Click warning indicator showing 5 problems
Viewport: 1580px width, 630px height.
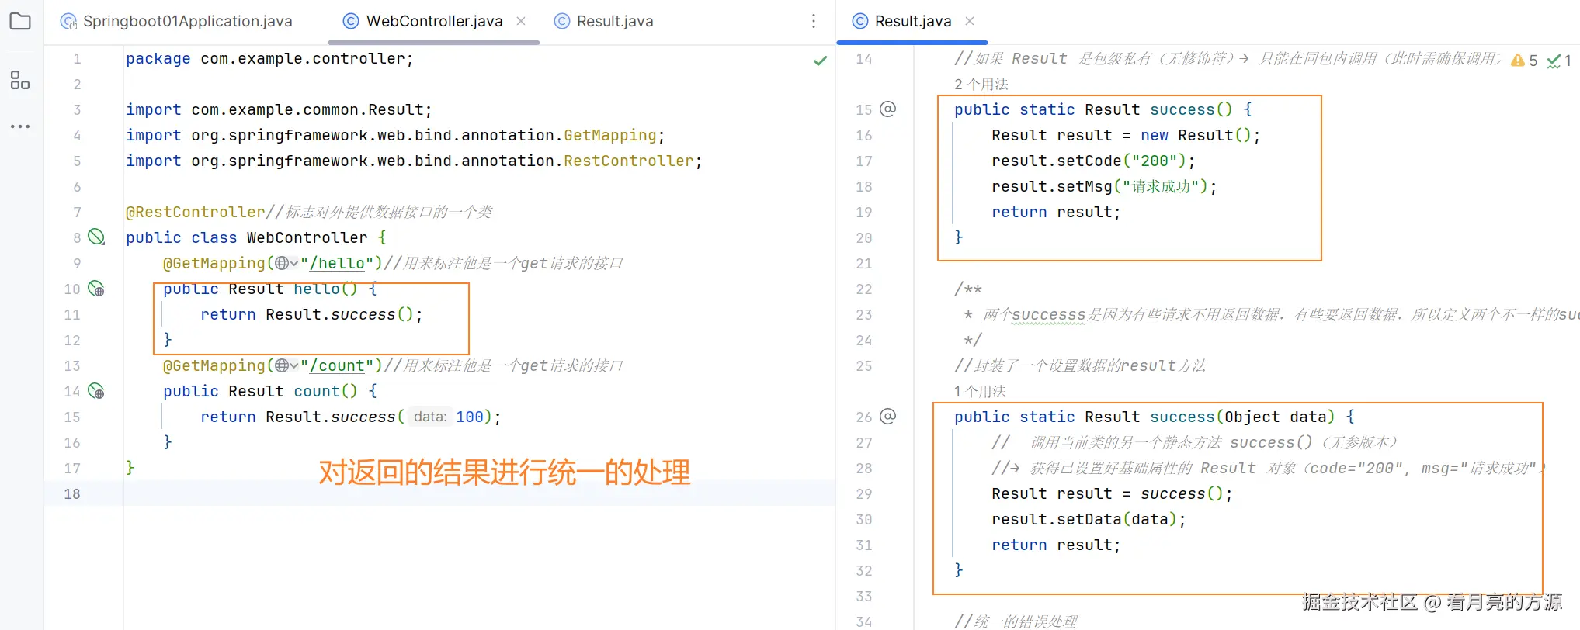pyautogui.click(x=1524, y=61)
